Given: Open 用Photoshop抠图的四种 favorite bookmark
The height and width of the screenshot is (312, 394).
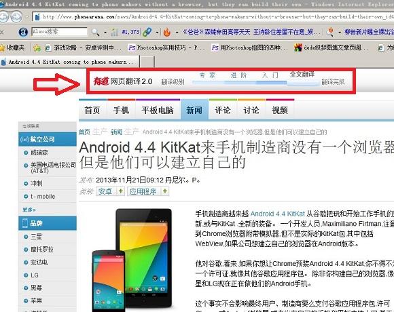Looking at the screenshot, I should pos(249,47).
